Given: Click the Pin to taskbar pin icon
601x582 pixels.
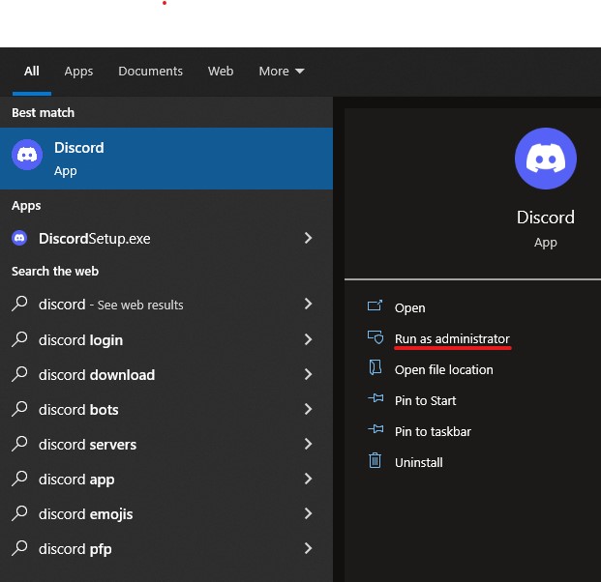Looking at the screenshot, I should 376,429.
